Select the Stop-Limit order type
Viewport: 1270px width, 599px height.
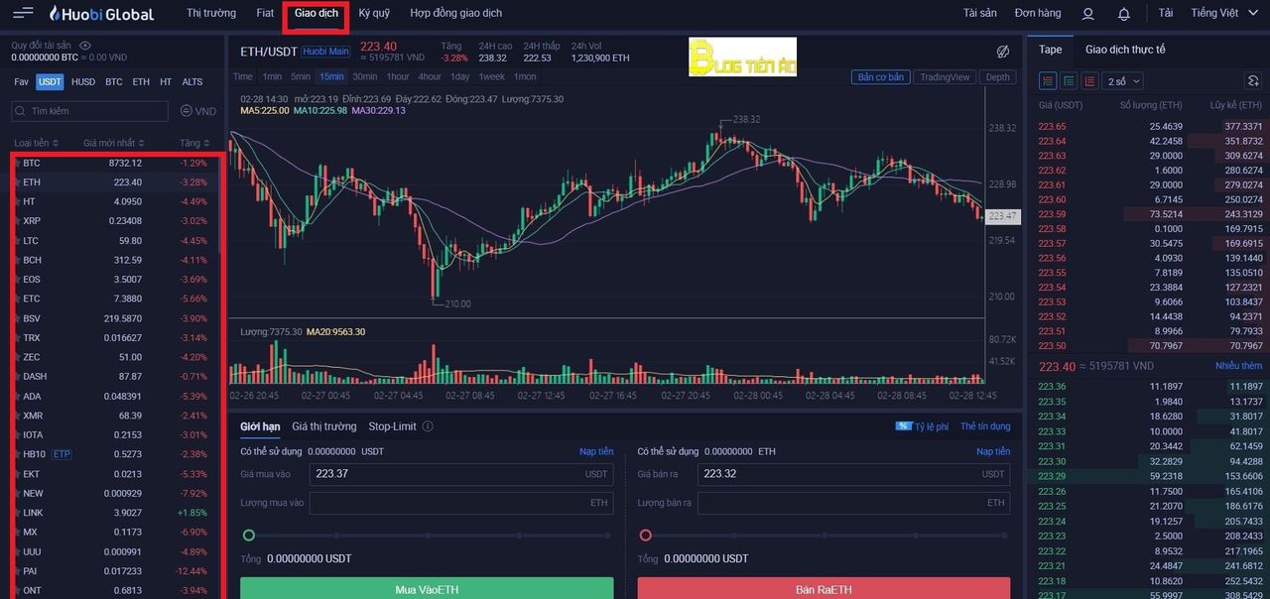[393, 426]
